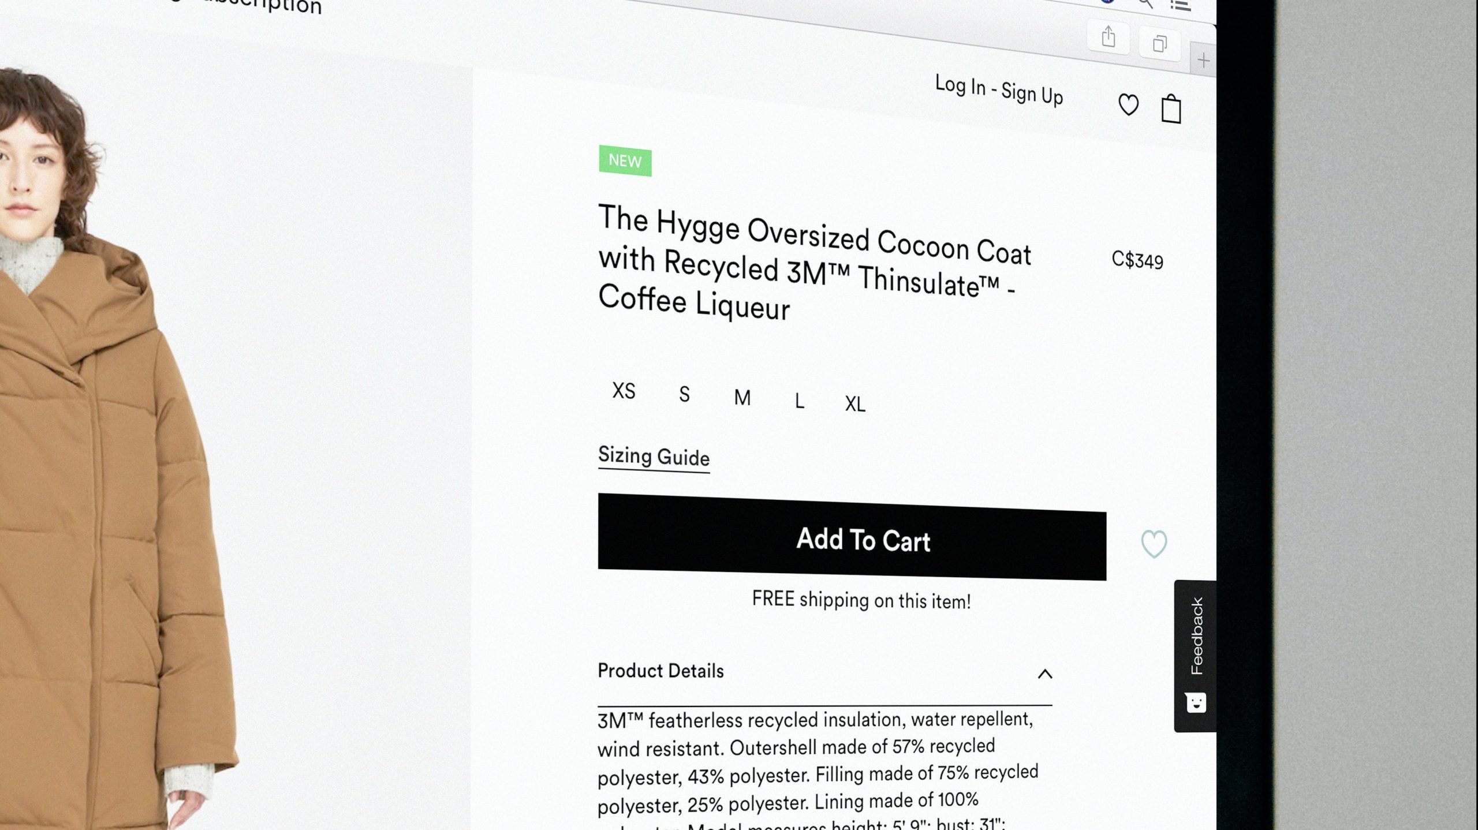
Task: Select size S
Action: coord(684,394)
